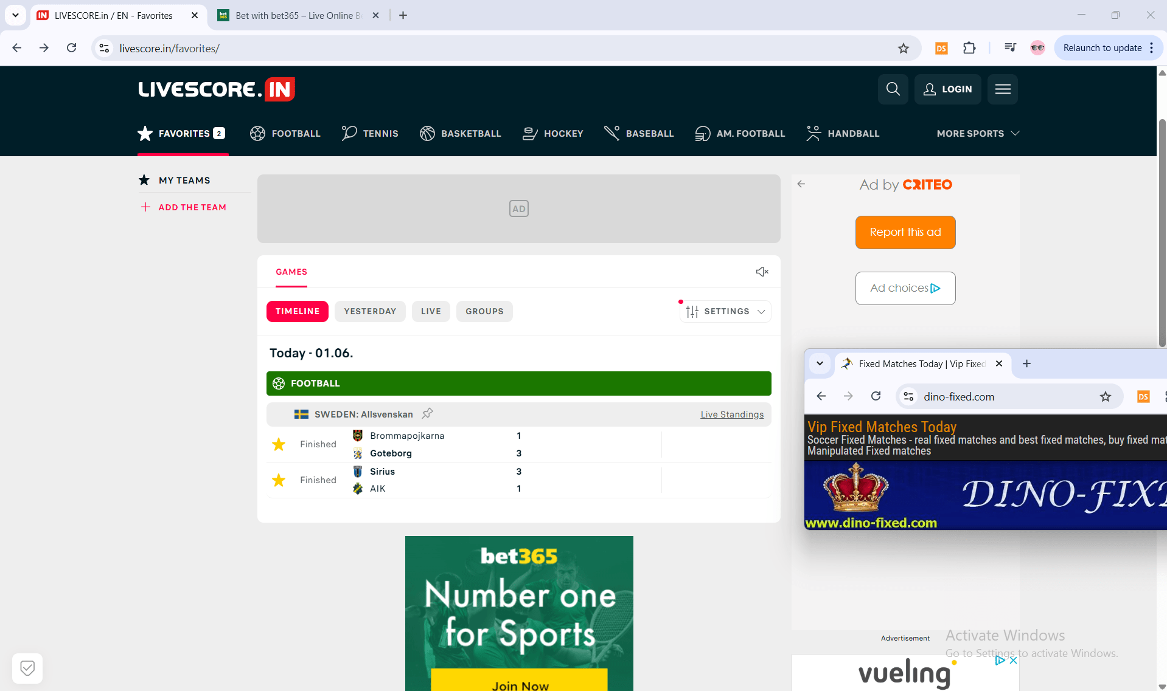Open Brommapojkarna team row
1167x691 pixels.
[x=407, y=436]
